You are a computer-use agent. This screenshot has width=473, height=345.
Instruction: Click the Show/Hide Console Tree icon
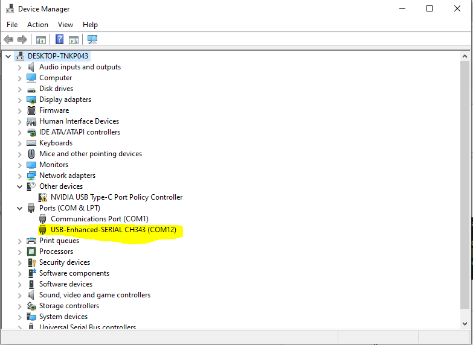pos(41,39)
